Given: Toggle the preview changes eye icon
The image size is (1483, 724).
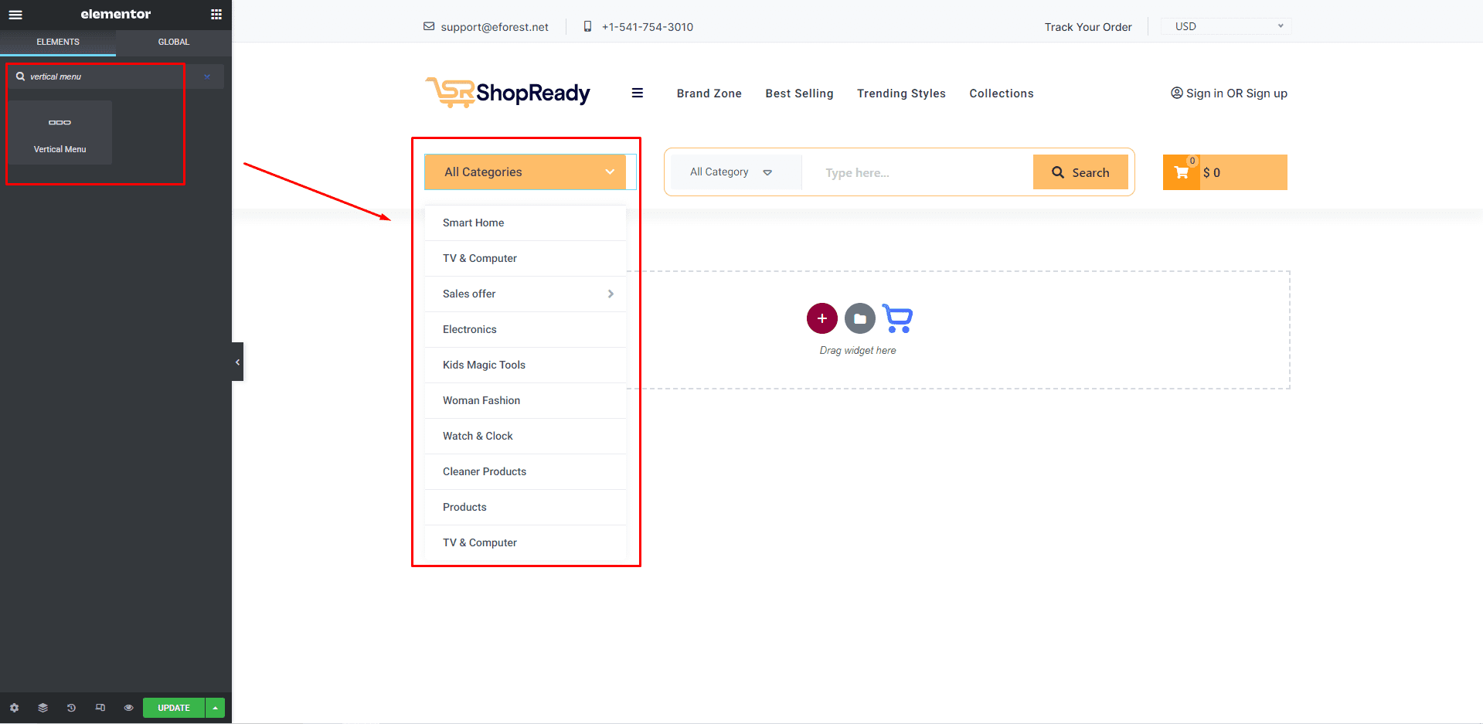Looking at the screenshot, I should 128,708.
